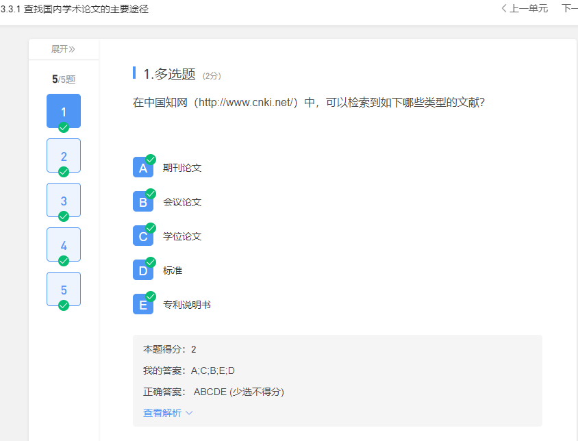Select the C icon next to 学位论文
578x441 pixels.
click(143, 236)
